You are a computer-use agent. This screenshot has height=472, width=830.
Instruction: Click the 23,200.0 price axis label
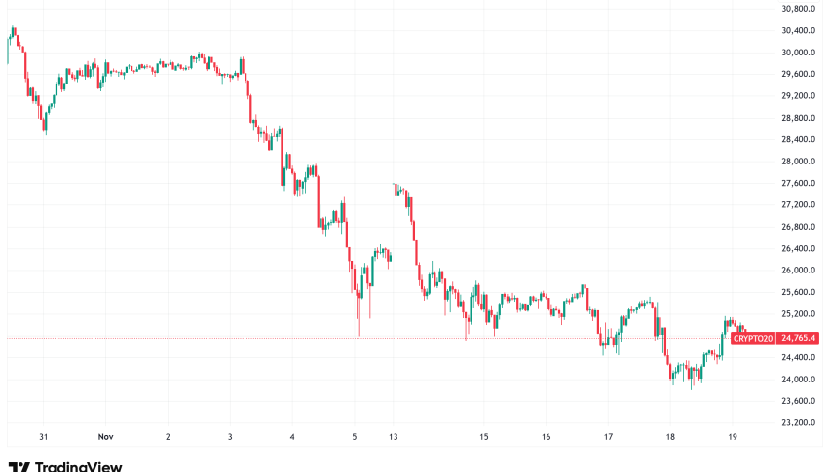point(798,423)
